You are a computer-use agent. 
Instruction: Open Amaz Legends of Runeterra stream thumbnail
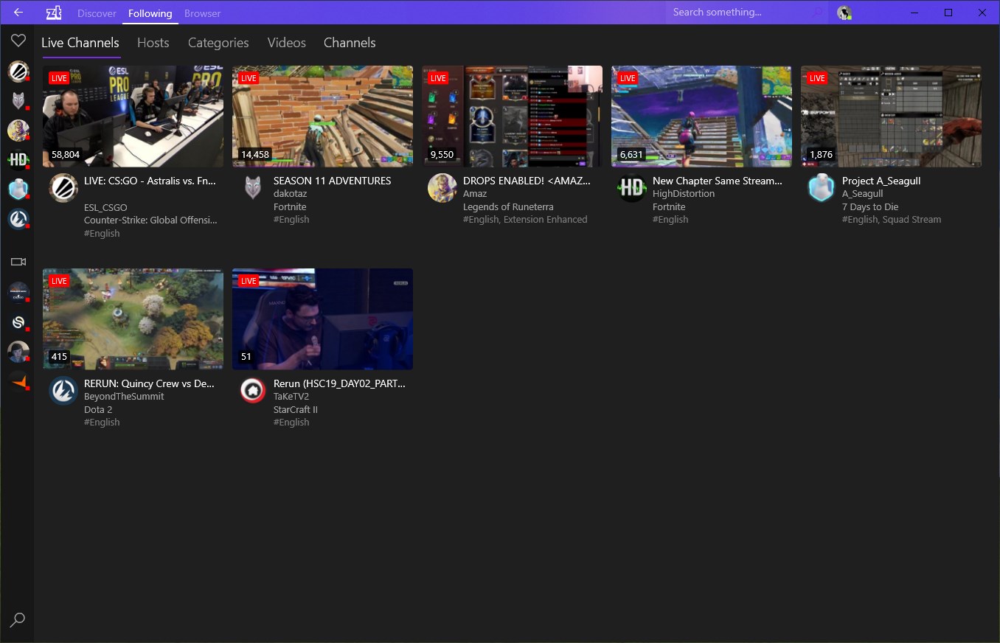pos(512,117)
